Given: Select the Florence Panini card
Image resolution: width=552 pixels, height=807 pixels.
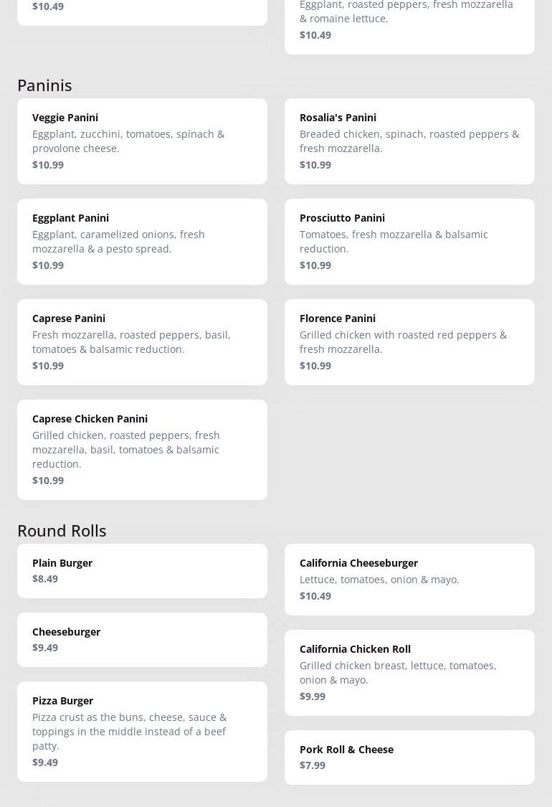Looking at the screenshot, I should tap(409, 341).
